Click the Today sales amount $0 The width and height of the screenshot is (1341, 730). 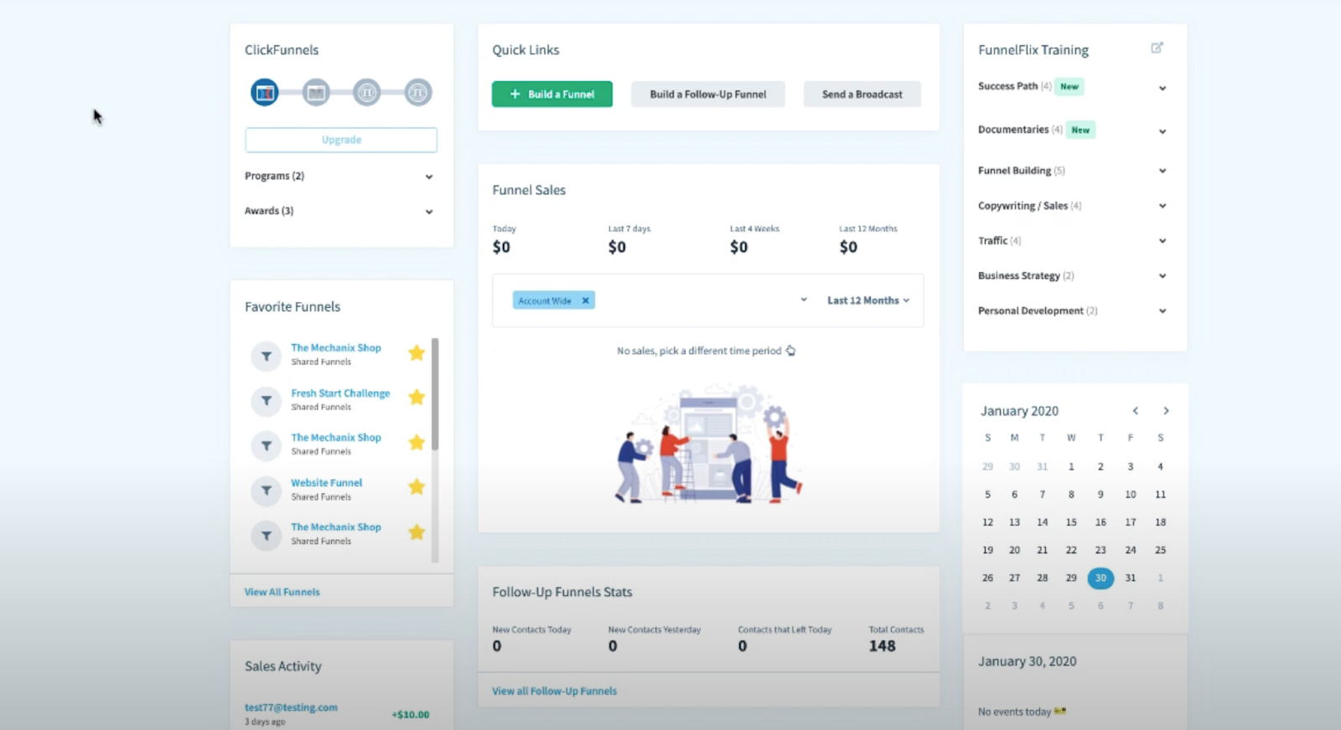(501, 247)
